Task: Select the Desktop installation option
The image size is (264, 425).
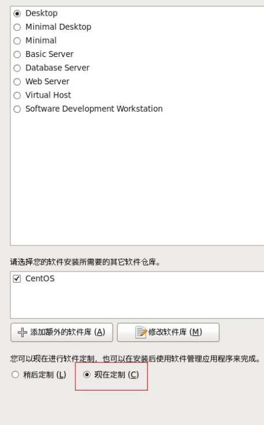Action: click(x=17, y=13)
